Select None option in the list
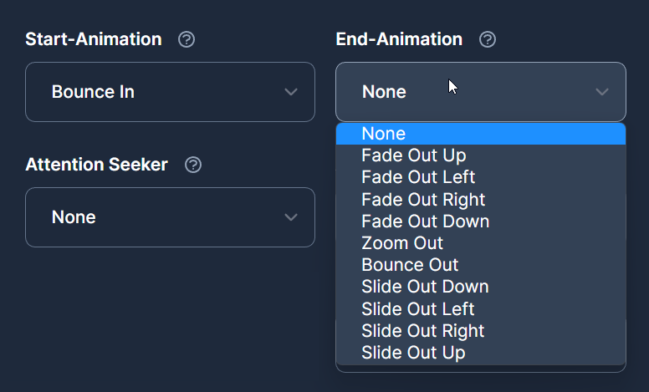Viewport: 649px width, 392px height. 481,134
